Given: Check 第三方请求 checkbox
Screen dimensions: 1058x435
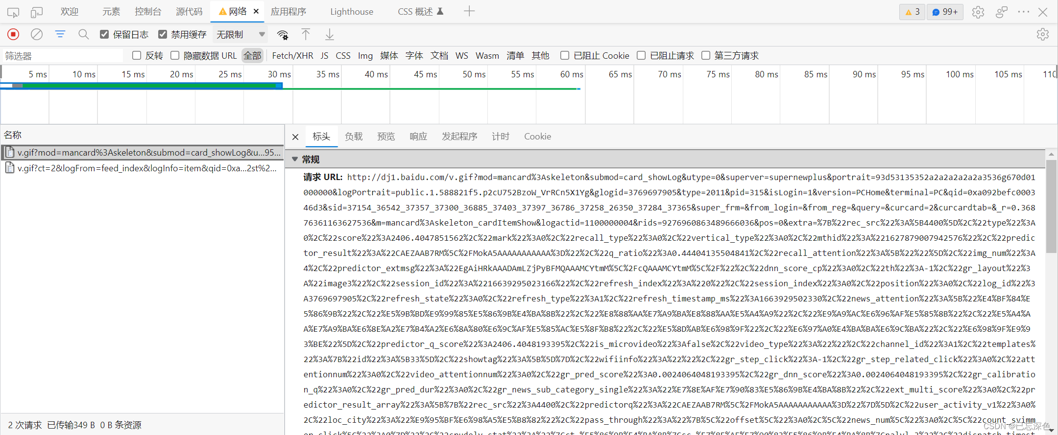Looking at the screenshot, I should pos(706,56).
